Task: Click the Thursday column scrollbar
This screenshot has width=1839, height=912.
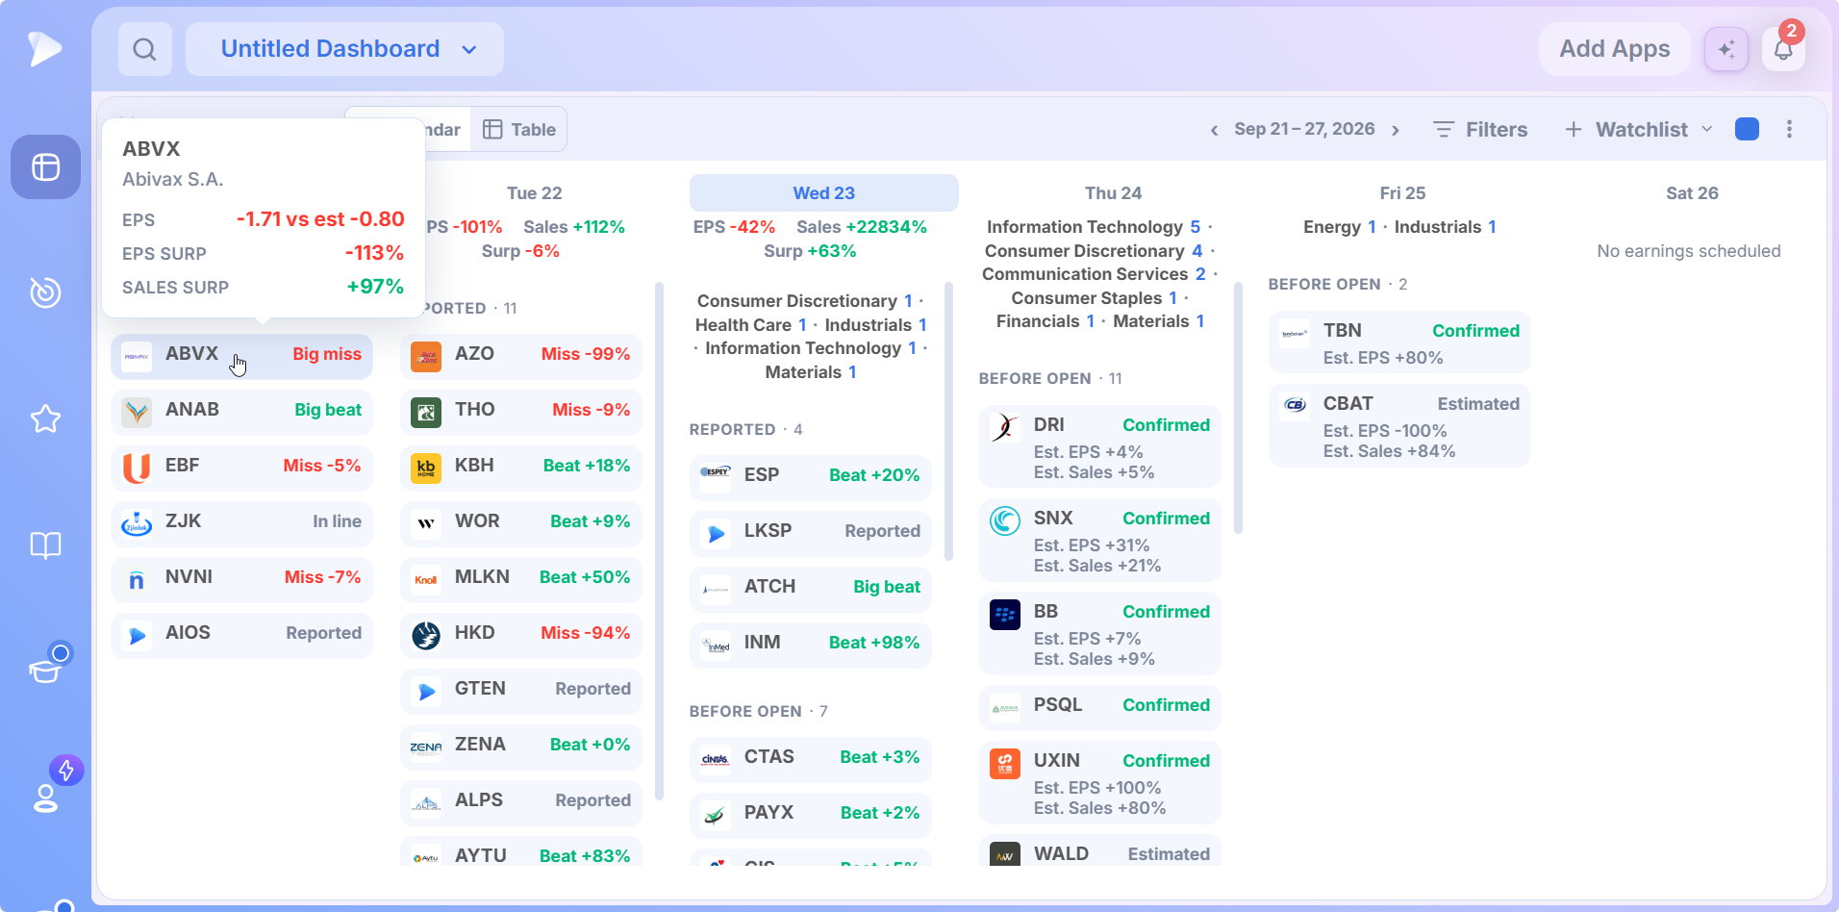Action: (x=1238, y=408)
